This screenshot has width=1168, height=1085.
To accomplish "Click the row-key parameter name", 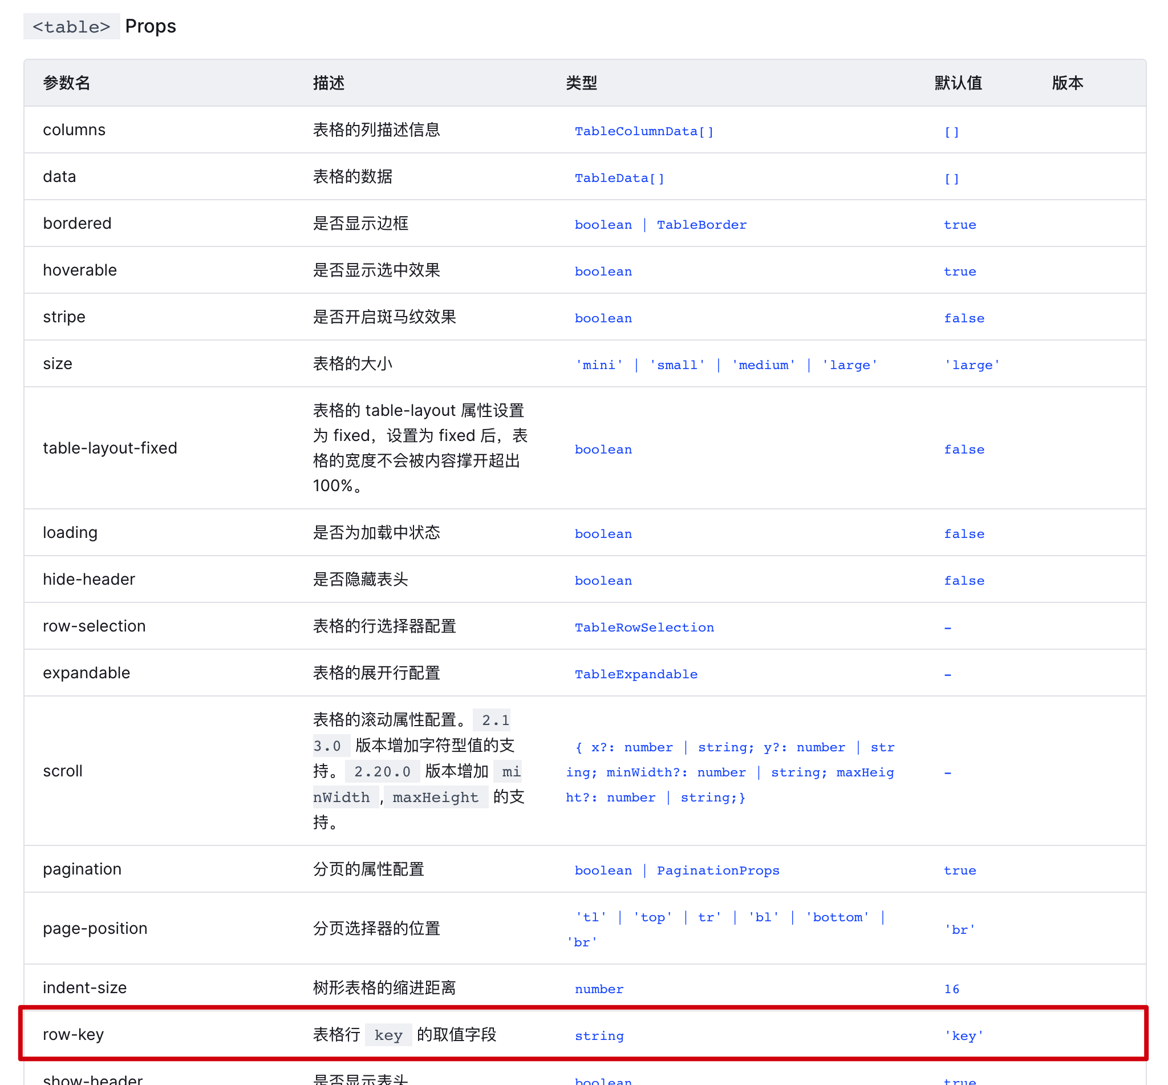I will coord(74,1034).
